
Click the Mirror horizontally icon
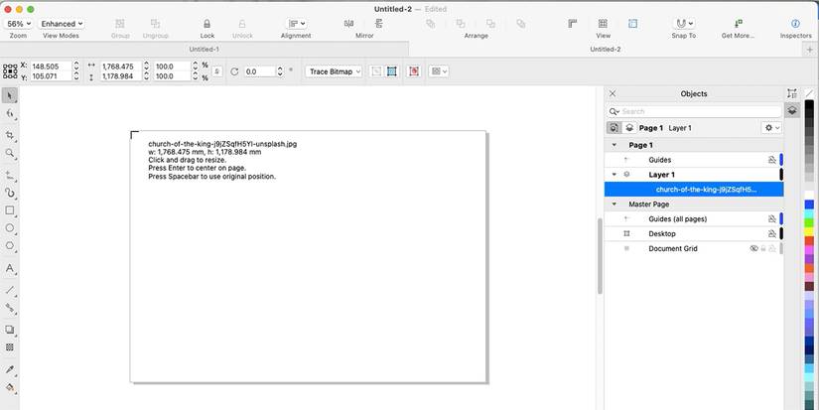[348, 24]
